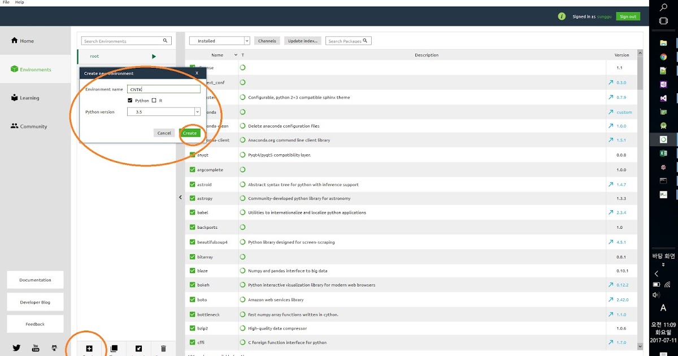Toggle the astroid package checkbox
The height and width of the screenshot is (356, 678).
coord(193,184)
